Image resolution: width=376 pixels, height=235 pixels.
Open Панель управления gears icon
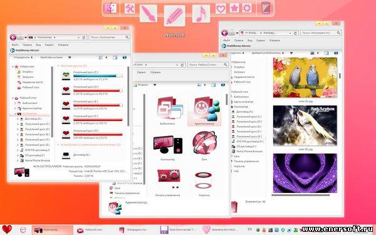[x=169, y=179]
